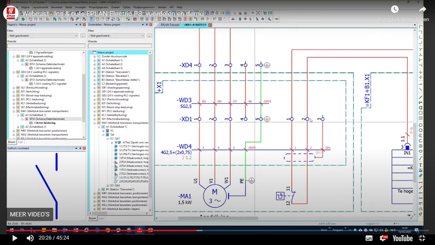Image resolution: width=435 pixels, height=245 pixels.
Task: Toggle subtitles on the video player
Action: (x=368, y=238)
